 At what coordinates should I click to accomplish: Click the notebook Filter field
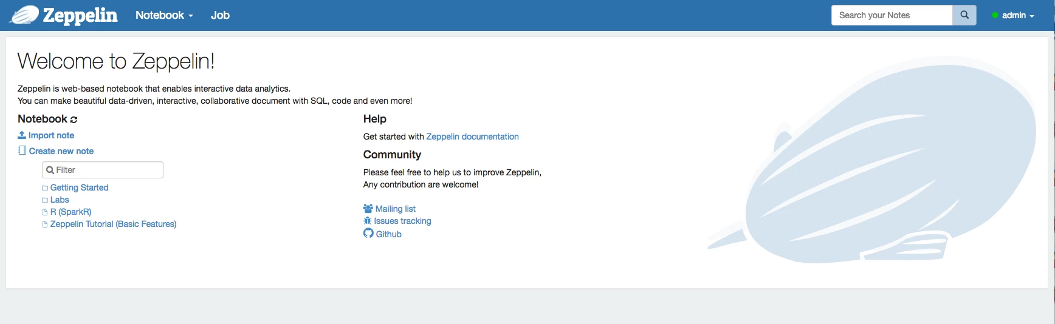click(103, 170)
